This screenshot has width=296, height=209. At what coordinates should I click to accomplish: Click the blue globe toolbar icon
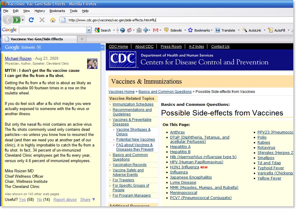(x=123, y=30)
